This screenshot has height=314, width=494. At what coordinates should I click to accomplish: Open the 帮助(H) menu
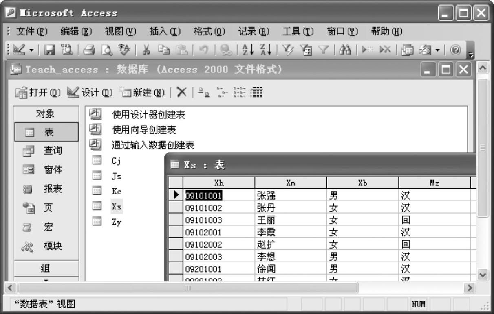[x=387, y=31]
